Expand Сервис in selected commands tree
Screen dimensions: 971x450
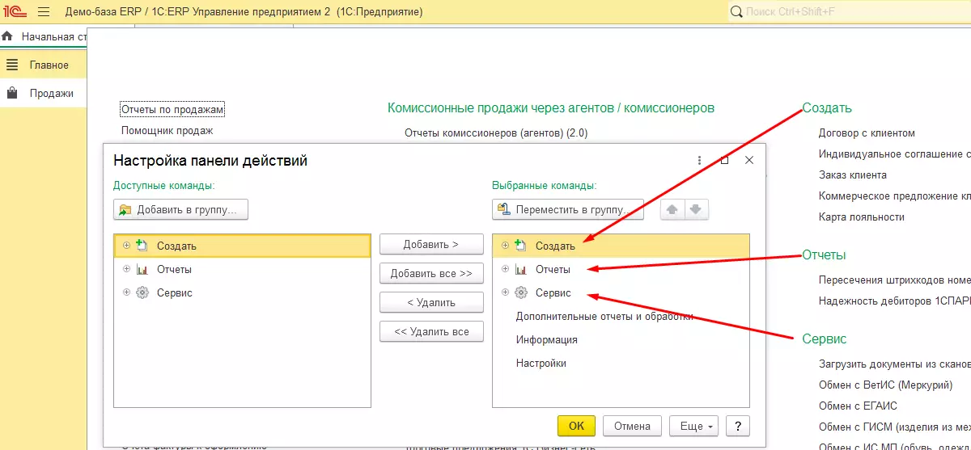(505, 292)
